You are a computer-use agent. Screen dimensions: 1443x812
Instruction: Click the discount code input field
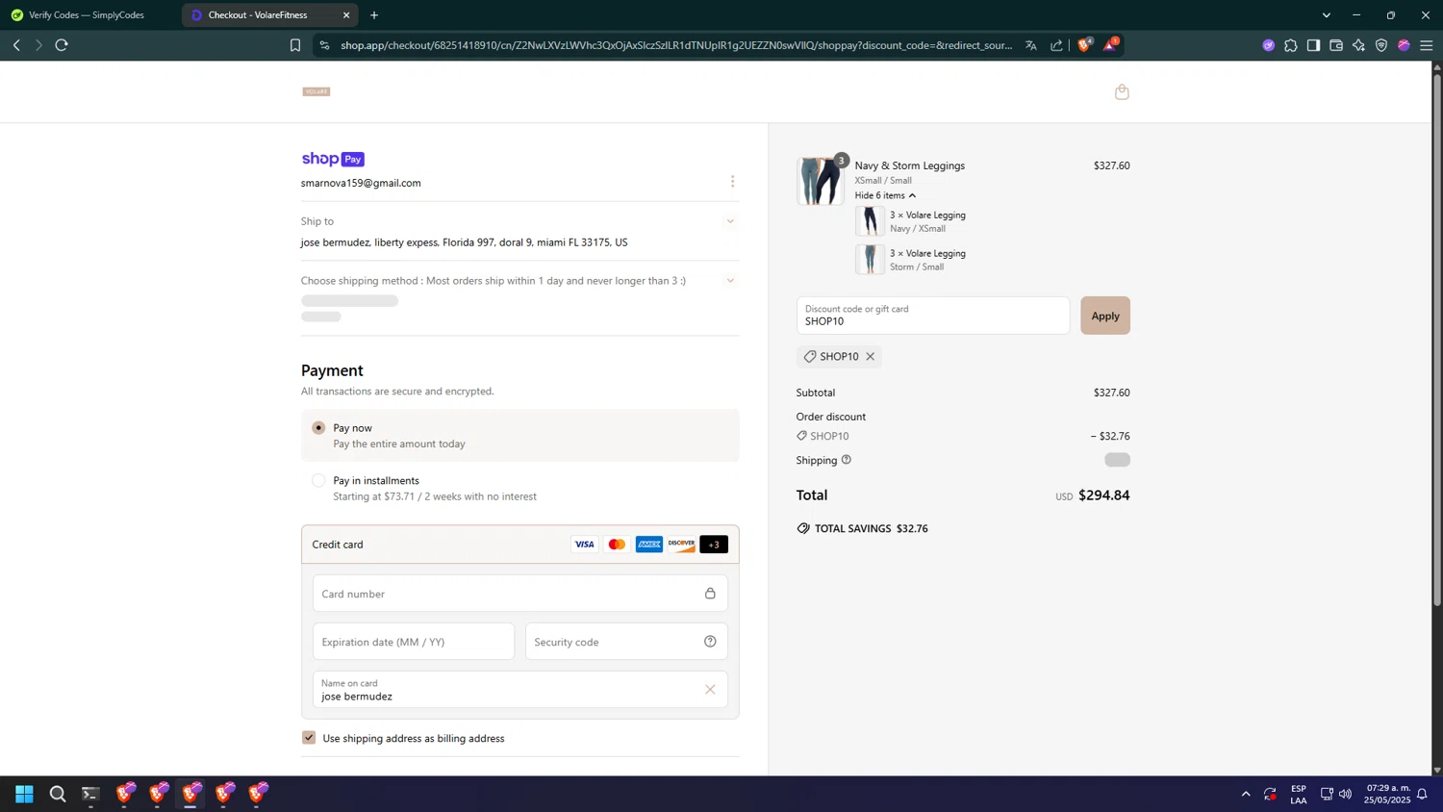point(932,316)
